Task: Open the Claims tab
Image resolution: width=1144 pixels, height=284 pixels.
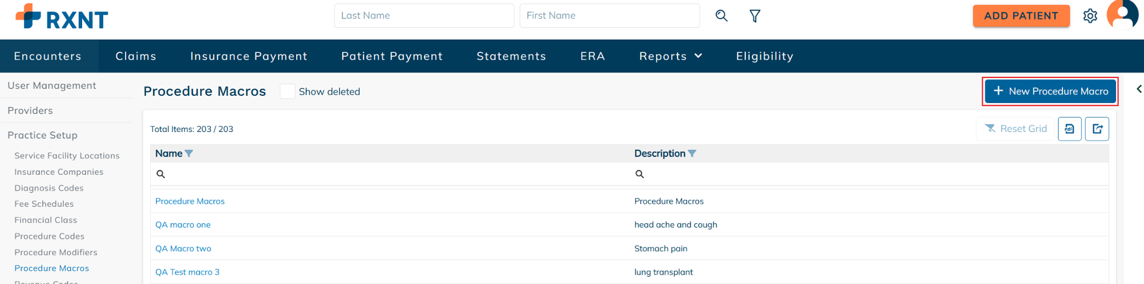Action: (x=136, y=56)
